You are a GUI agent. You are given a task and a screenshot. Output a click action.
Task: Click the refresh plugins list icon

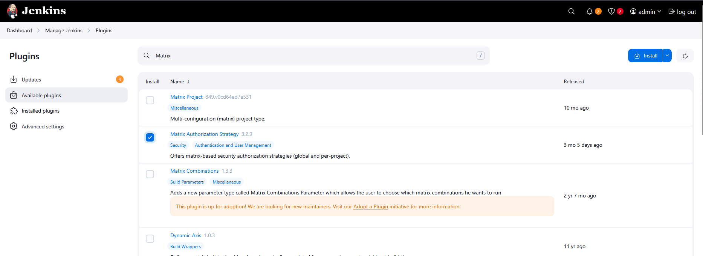pos(685,56)
